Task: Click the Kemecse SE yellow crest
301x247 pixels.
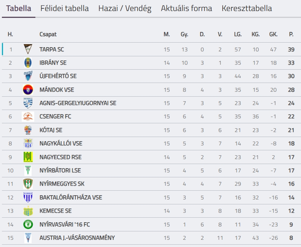Action: (x=28, y=211)
